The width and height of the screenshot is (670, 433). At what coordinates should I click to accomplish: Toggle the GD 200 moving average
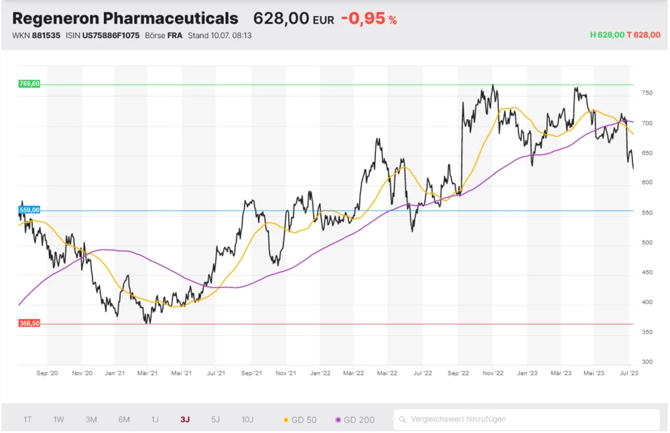pyautogui.click(x=354, y=420)
